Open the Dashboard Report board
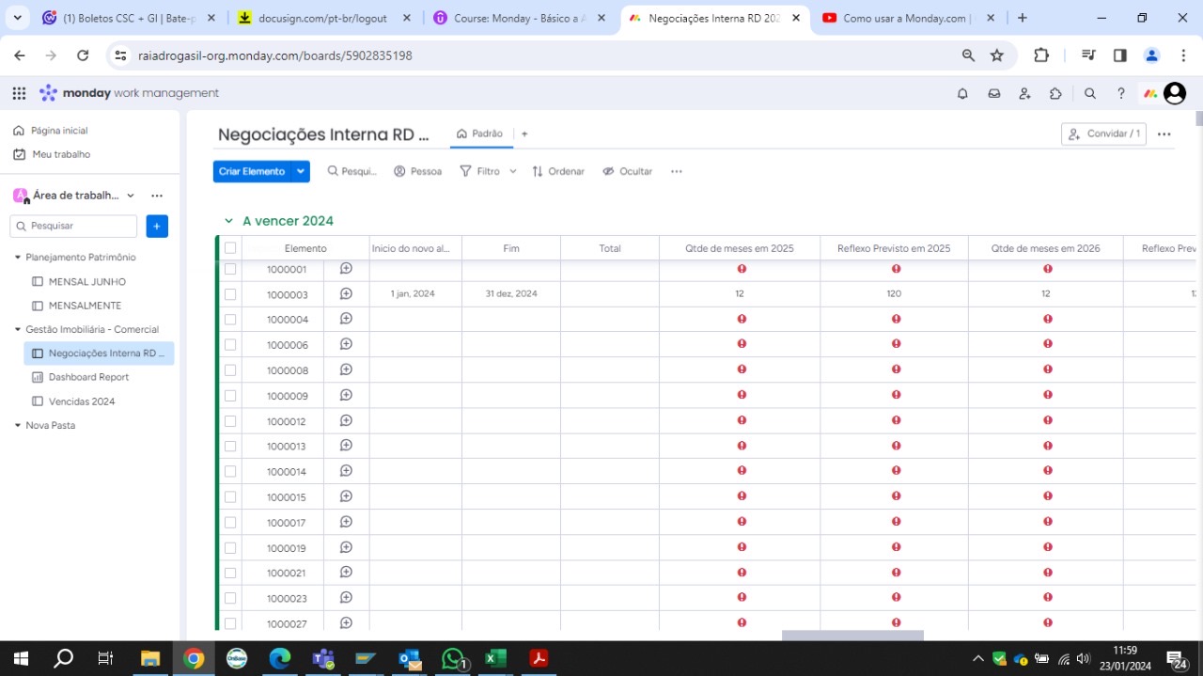This screenshot has width=1203, height=676. click(x=88, y=377)
